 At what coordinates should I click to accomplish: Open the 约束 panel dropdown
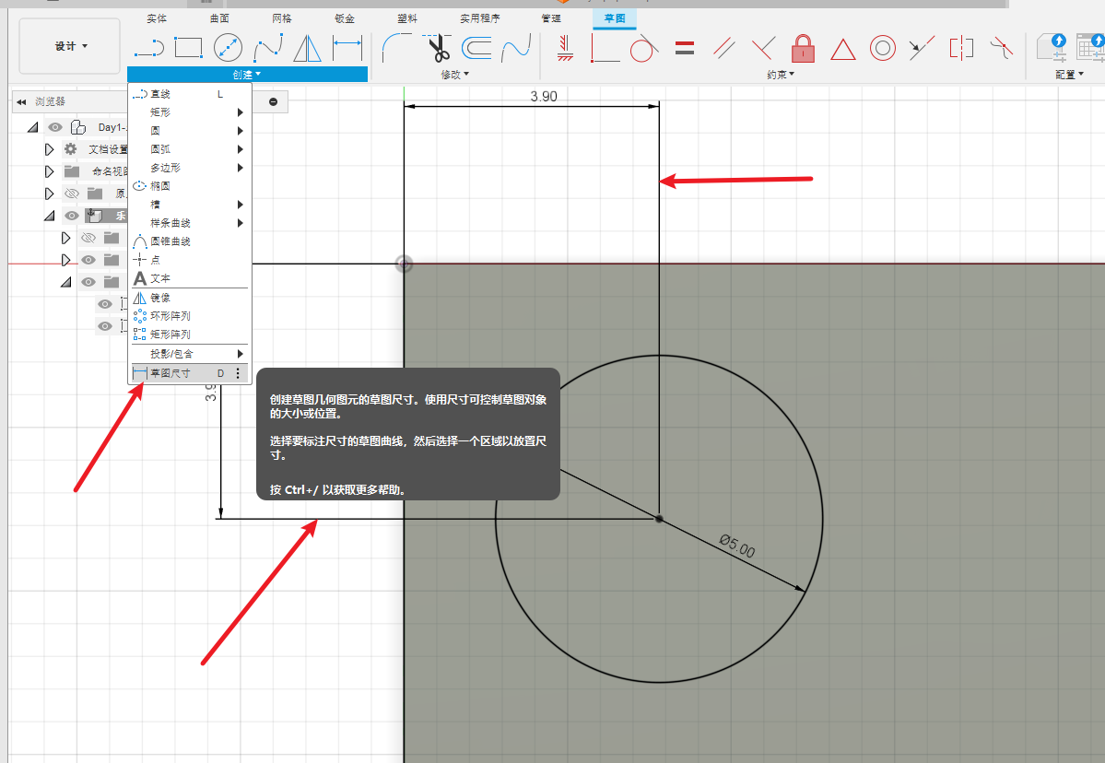point(780,75)
